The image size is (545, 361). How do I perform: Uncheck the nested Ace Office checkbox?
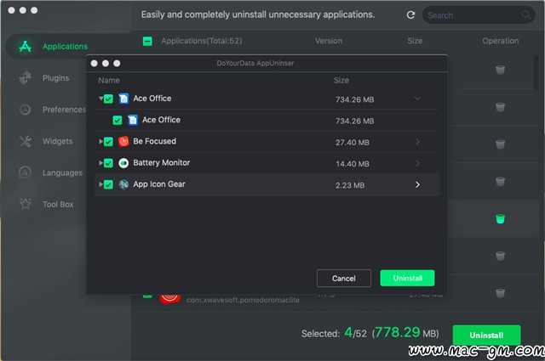(x=118, y=121)
